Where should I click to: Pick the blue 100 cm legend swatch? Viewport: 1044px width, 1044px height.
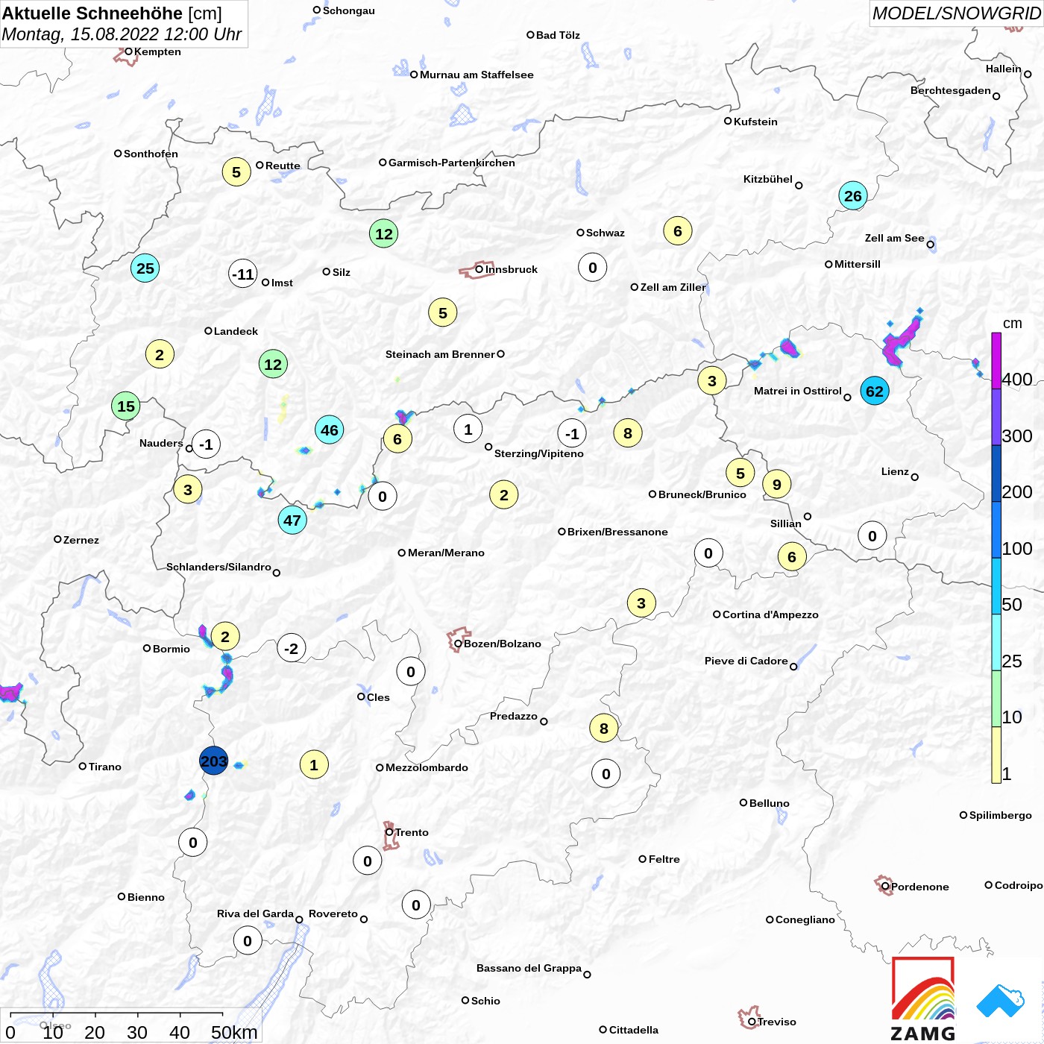coord(996,529)
